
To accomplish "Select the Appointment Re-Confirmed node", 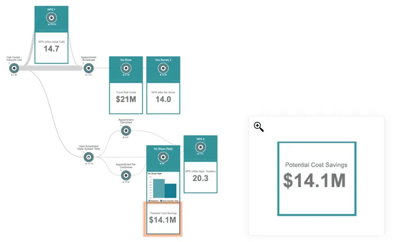I will pos(126,175).
